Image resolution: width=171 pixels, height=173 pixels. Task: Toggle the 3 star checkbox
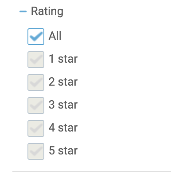(x=36, y=105)
